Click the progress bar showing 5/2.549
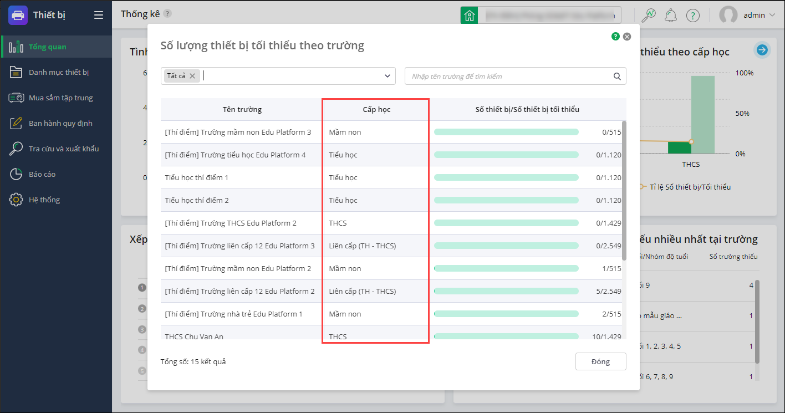785x413 pixels. point(506,291)
